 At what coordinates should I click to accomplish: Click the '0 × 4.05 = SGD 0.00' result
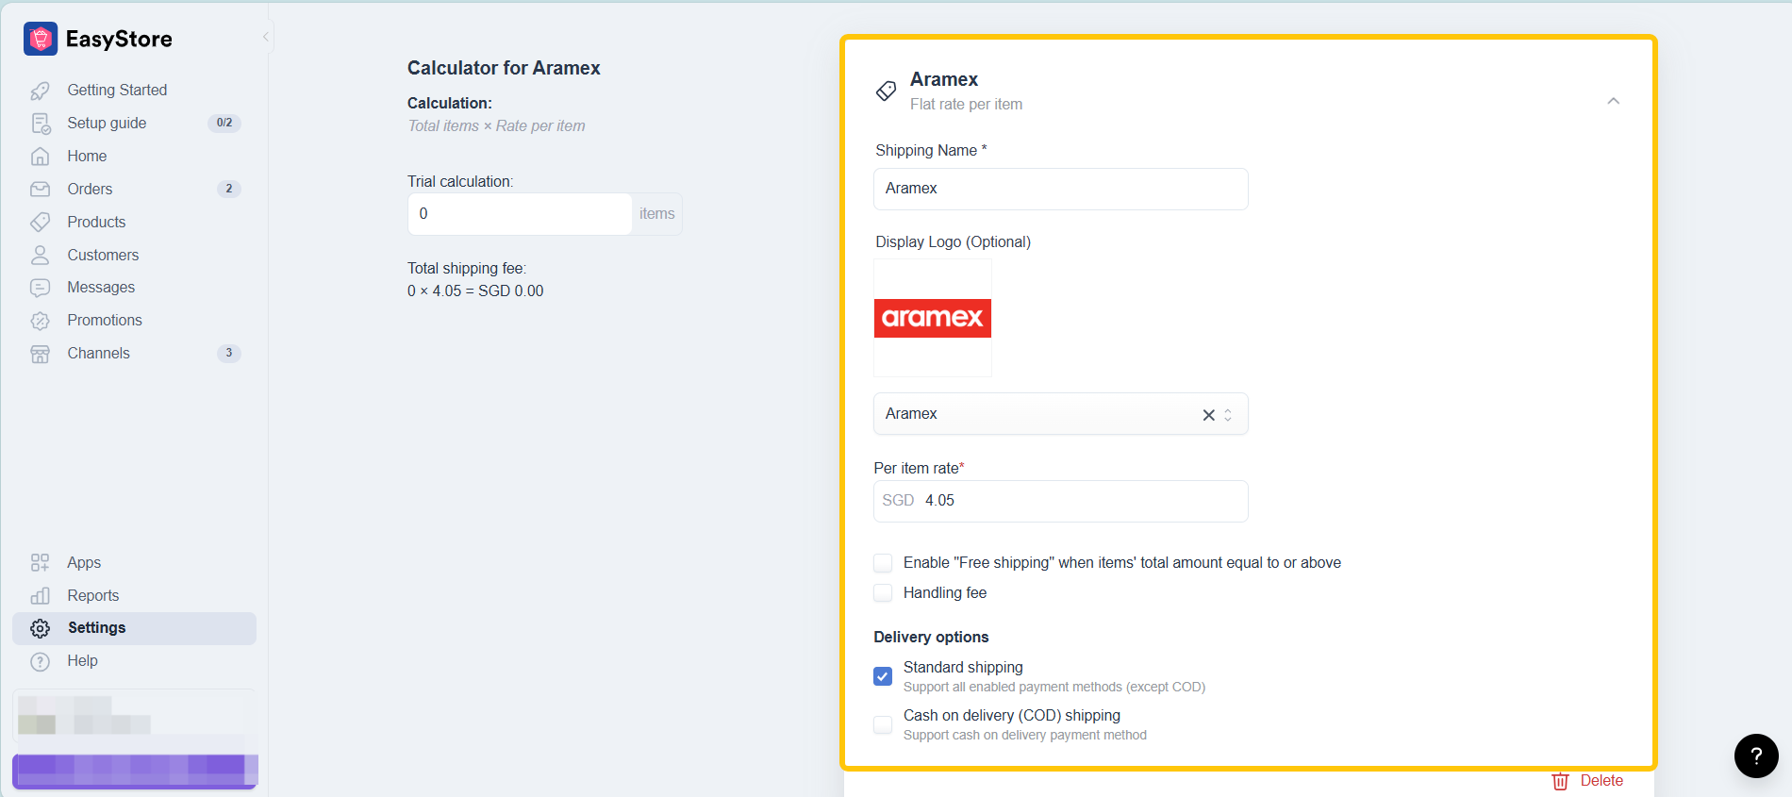tap(475, 291)
